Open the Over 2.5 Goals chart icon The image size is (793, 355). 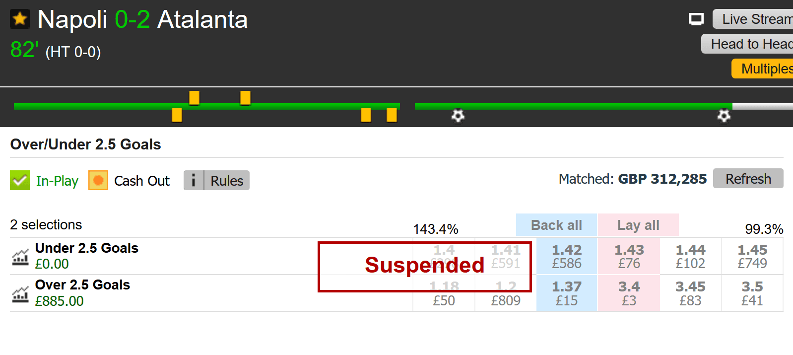(x=20, y=294)
